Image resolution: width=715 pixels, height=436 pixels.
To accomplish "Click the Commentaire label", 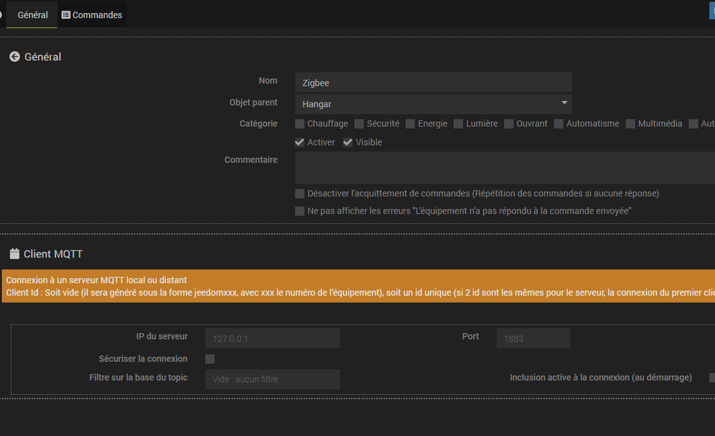I will [251, 160].
